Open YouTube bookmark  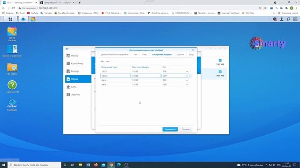pos(32,13)
